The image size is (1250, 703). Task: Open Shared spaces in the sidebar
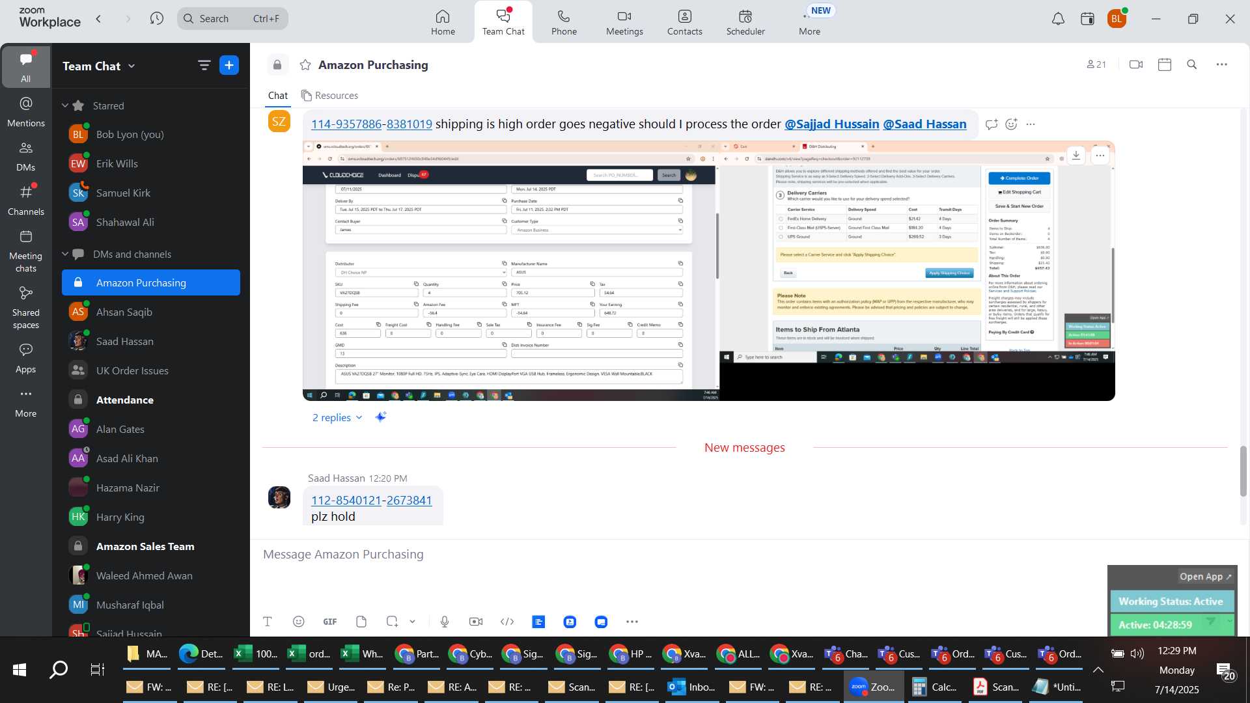(x=26, y=308)
